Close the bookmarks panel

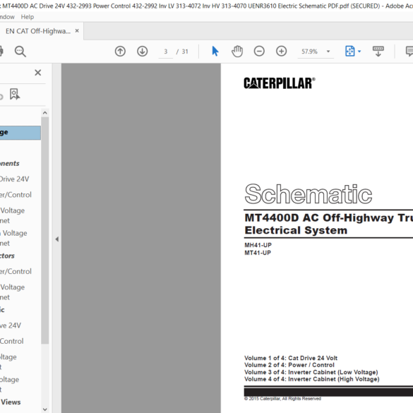[38, 73]
